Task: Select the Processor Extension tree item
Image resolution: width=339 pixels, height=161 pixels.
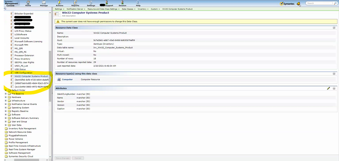Action: 24,55
